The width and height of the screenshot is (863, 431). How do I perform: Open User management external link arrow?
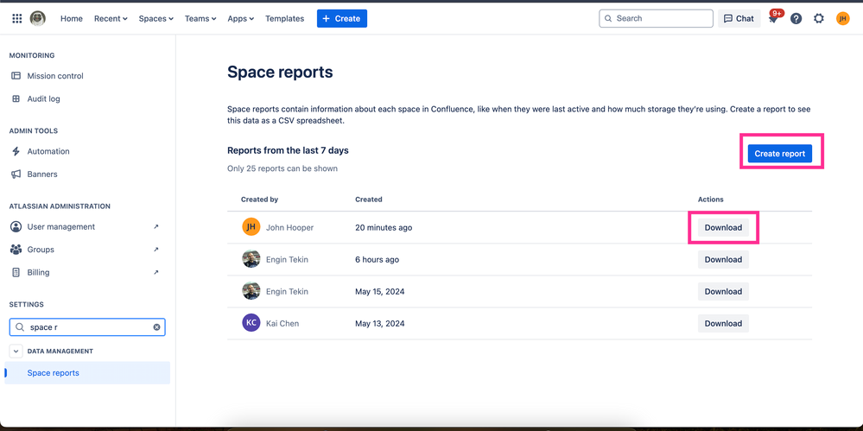pyautogui.click(x=156, y=227)
